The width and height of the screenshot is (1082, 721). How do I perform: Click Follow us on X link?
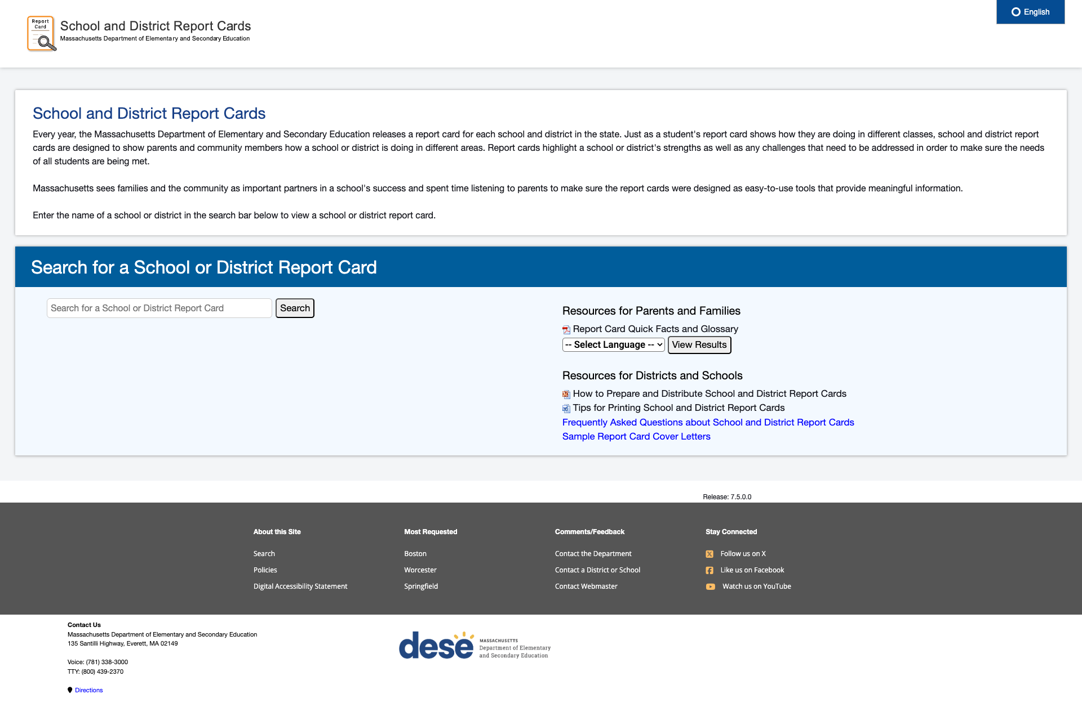743,554
